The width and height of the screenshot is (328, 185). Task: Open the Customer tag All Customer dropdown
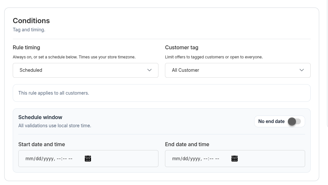tap(238, 70)
